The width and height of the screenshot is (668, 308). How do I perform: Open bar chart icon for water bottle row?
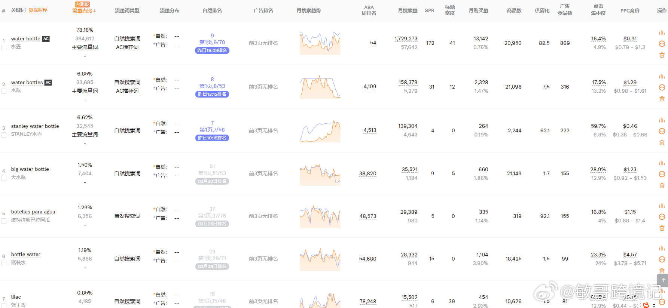[662, 33]
